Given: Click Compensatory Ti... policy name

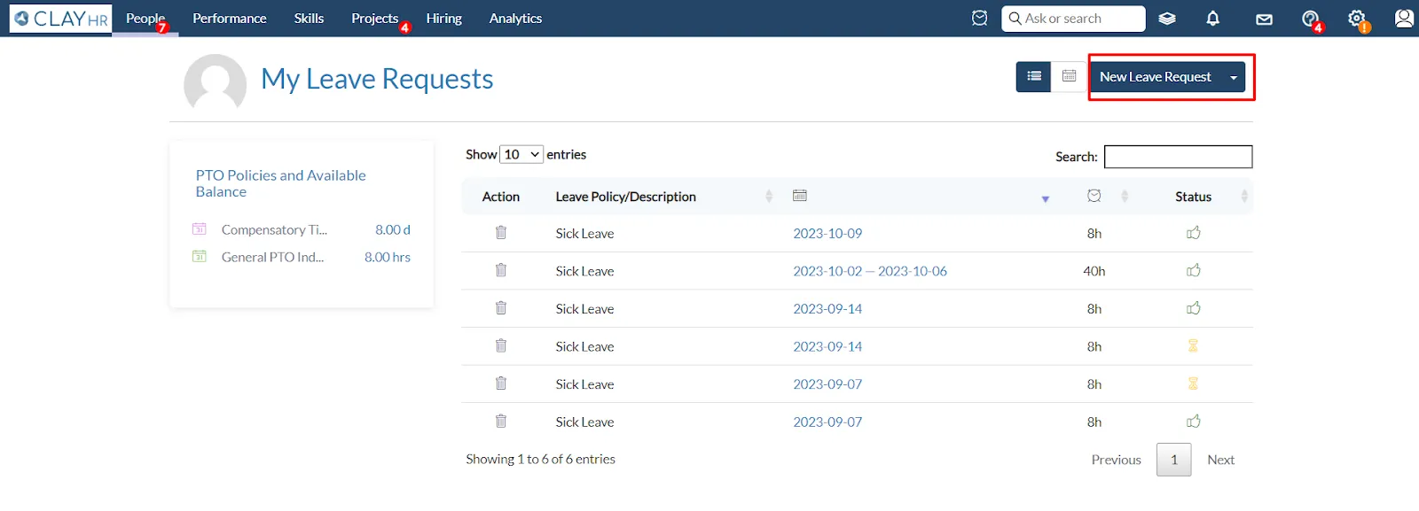Looking at the screenshot, I should click(x=274, y=229).
